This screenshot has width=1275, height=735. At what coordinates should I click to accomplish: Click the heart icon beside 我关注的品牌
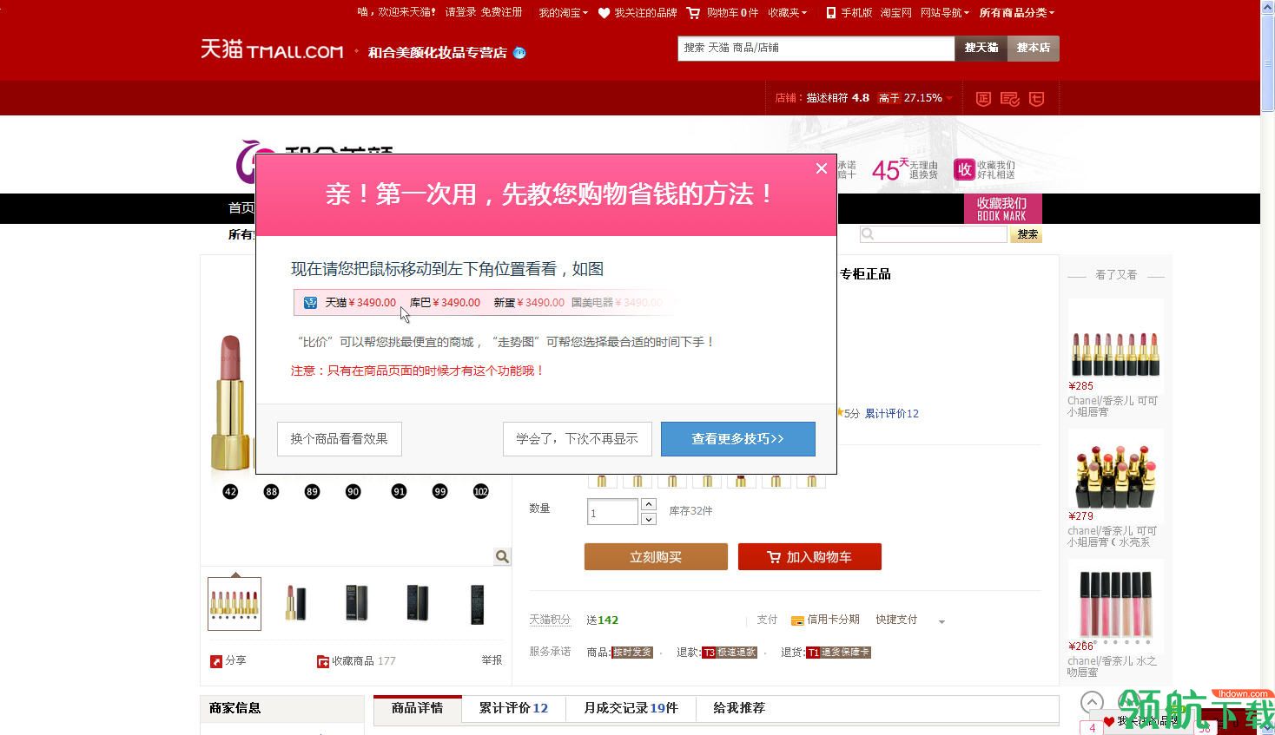(x=604, y=13)
